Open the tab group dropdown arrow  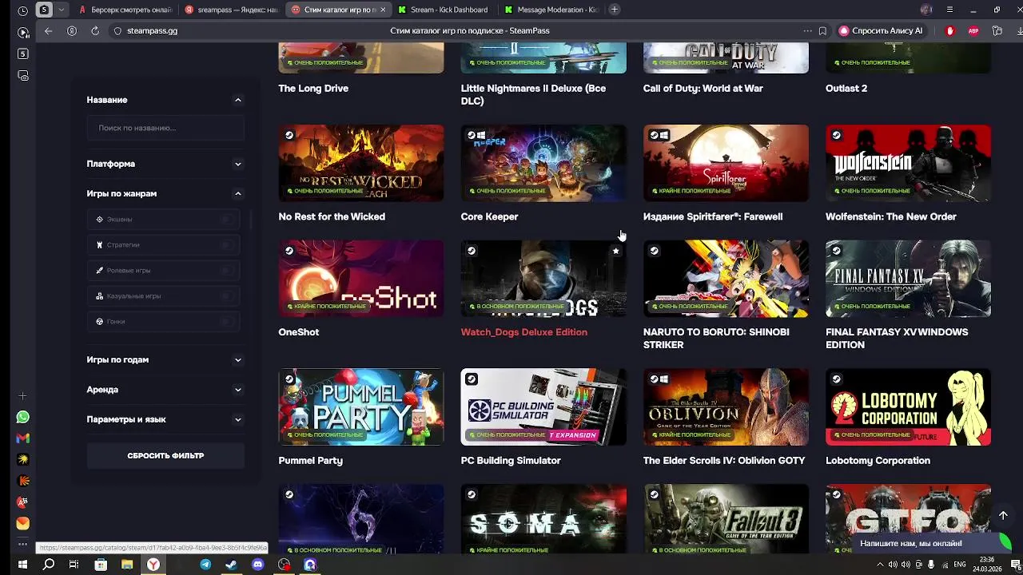[x=62, y=10]
